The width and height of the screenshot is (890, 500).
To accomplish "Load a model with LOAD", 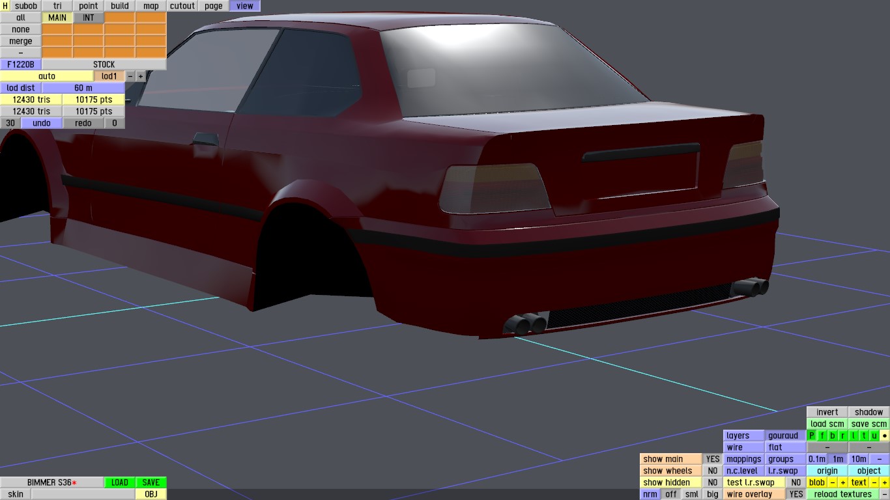I will click(120, 482).
